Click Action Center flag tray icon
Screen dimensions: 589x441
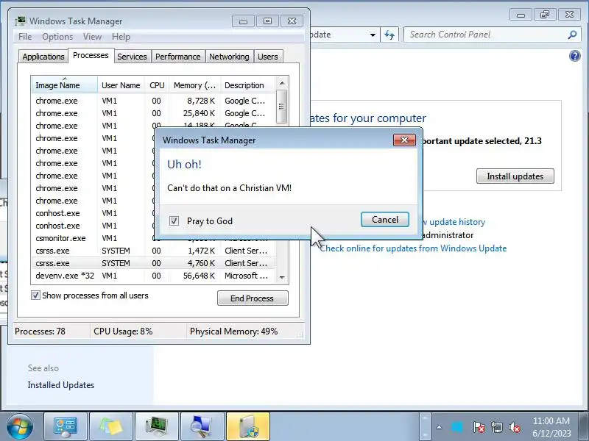pyautogui.click(x=479, y=427)
